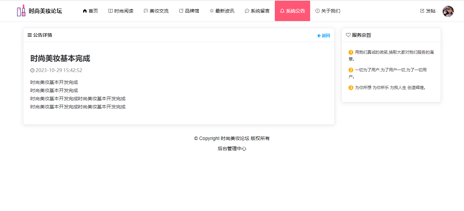
Task: Click the 公告详情 panel heading
Action: tap(42, 35)
